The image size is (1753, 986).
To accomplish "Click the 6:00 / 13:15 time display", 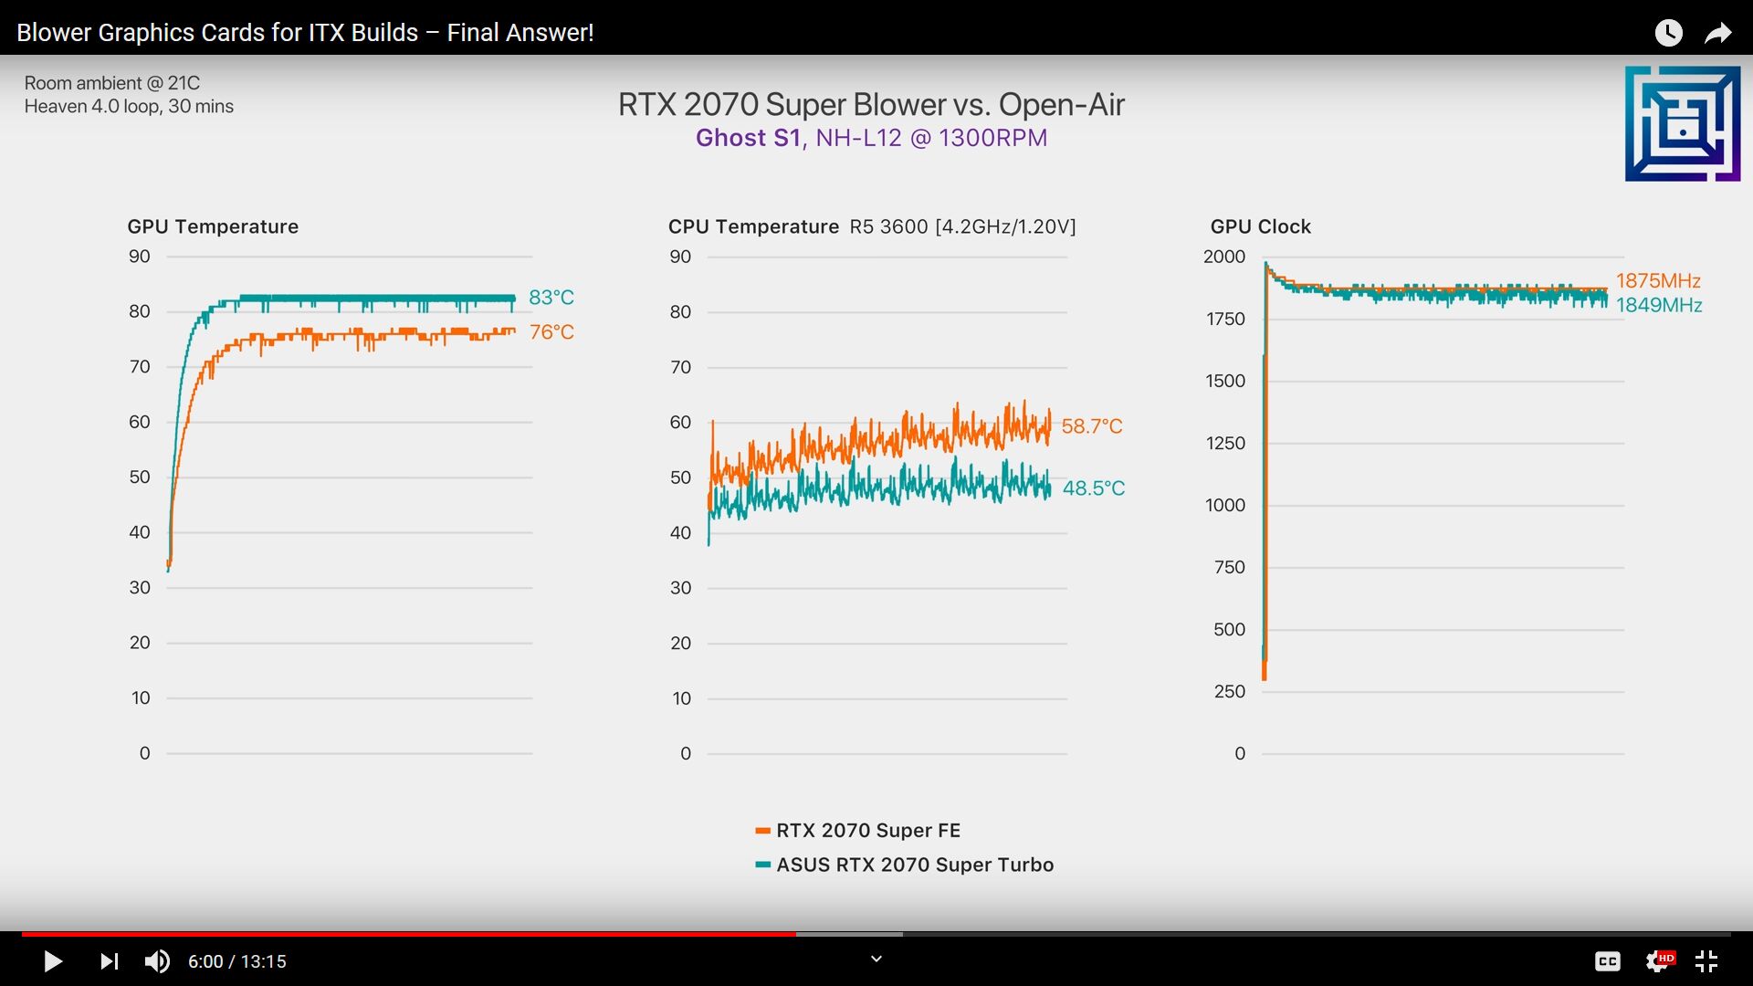I will coord(237,961).
